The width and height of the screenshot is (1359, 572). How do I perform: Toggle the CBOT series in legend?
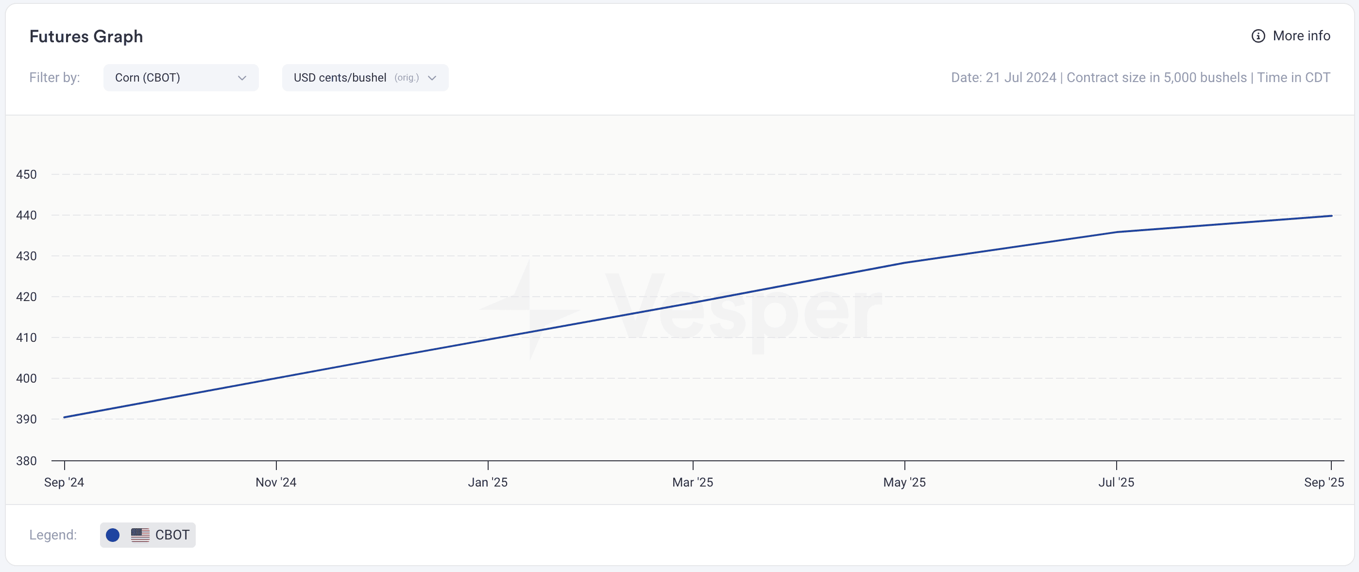[148, 535]
